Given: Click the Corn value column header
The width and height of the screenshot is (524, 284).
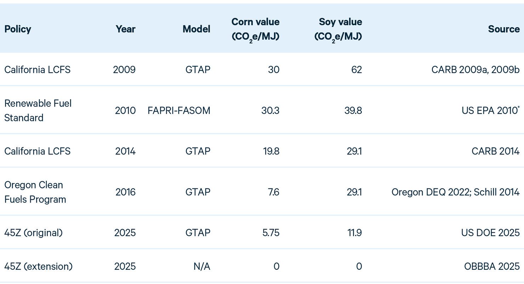Looking at the screenshot, I should [255, 29].
